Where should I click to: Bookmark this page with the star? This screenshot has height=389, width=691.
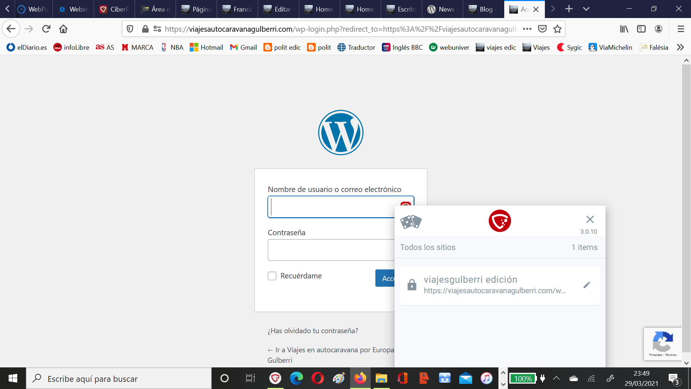(557, 29)
